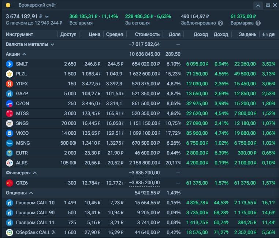The image size is (279, 238).
Task: Click the VKCO blue logo icon
Action: [x=10, y=133]
